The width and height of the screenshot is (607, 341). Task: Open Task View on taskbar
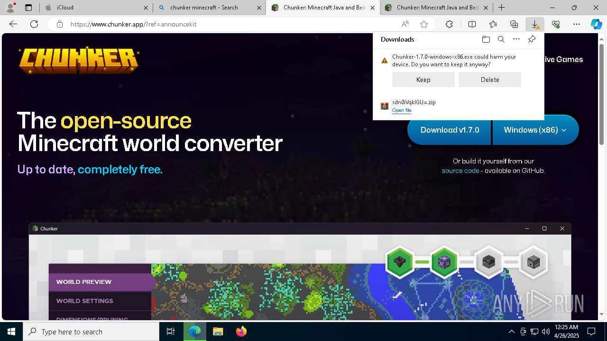(171, 332)
